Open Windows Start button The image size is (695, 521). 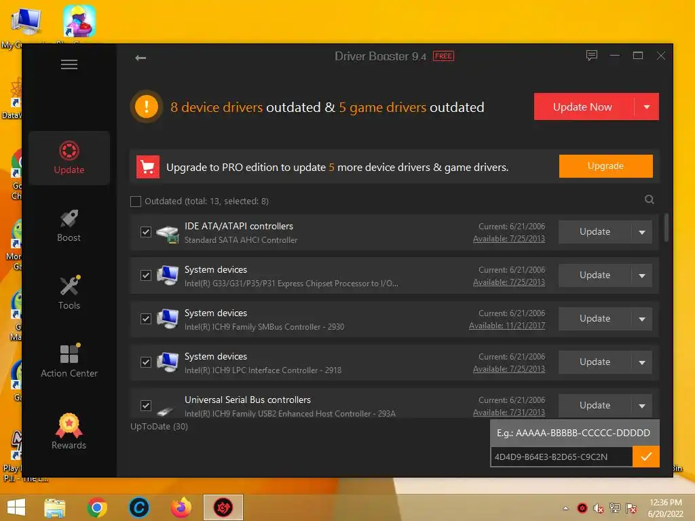click(16, 507)
